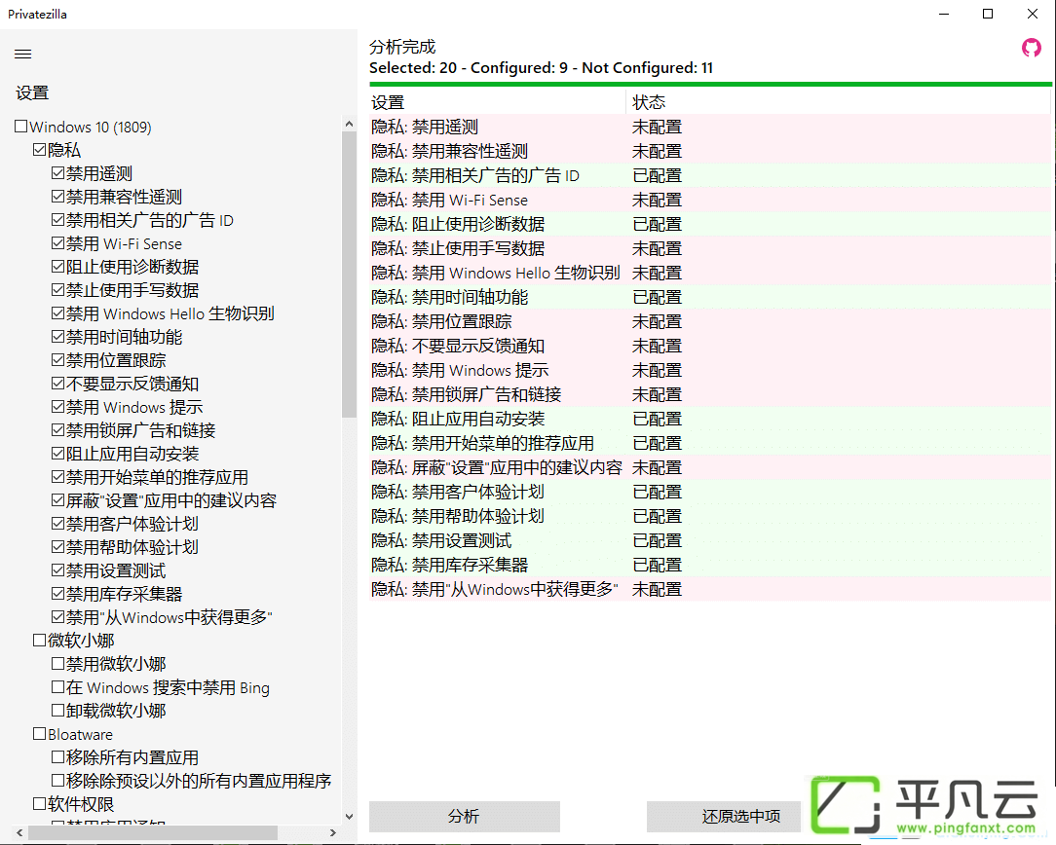Uncheck 禁用兼容性遥测 checkbox

[x=57, y=197]
